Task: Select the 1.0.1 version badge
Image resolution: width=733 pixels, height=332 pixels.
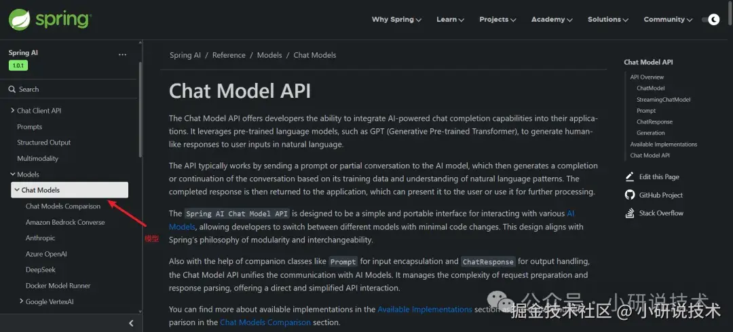Action: [18, 66]
